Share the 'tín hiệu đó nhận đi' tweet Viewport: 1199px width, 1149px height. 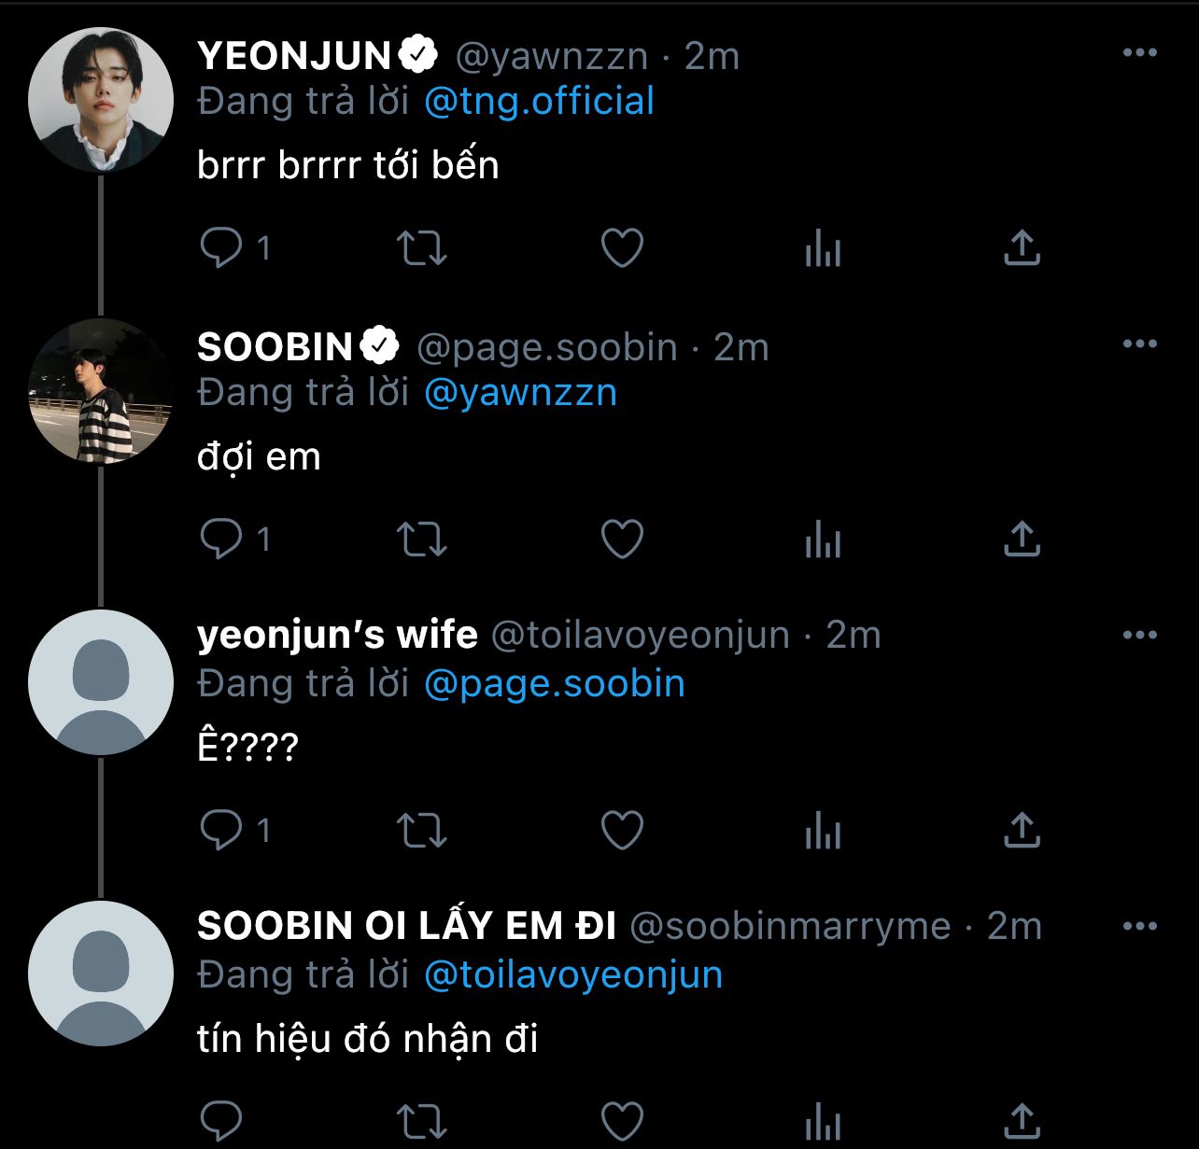[x=1022, y=1120]
